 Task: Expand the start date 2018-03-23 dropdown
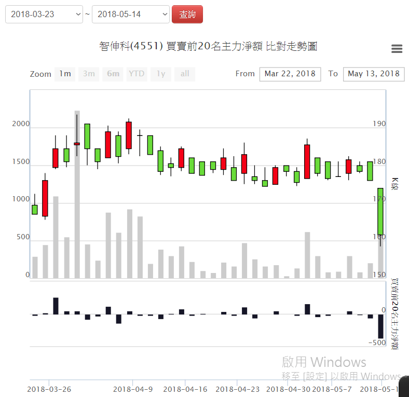click(44, 15)
